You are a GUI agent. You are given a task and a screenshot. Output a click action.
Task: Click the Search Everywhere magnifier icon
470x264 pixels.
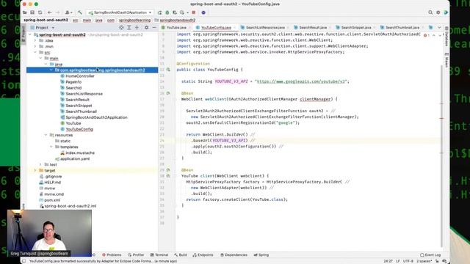[x=430, y=12]
